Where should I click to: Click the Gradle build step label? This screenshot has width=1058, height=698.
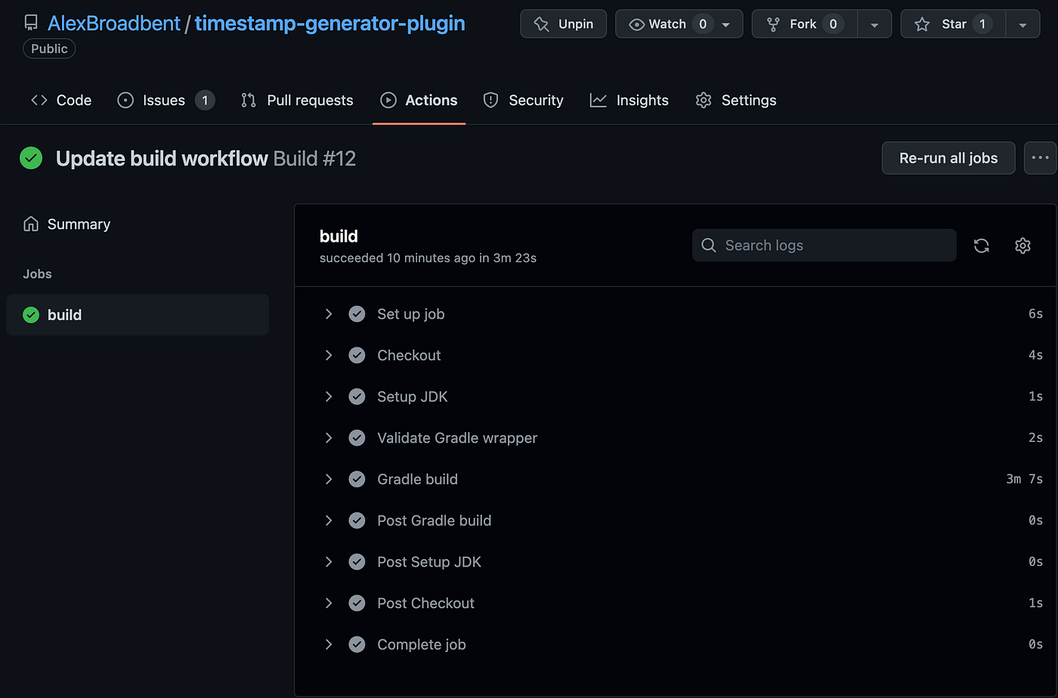tap(418, 479)
